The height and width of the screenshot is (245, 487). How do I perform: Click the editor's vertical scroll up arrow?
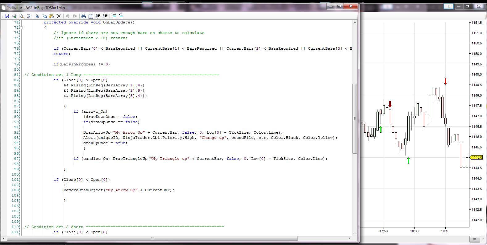tap(355, 23)
